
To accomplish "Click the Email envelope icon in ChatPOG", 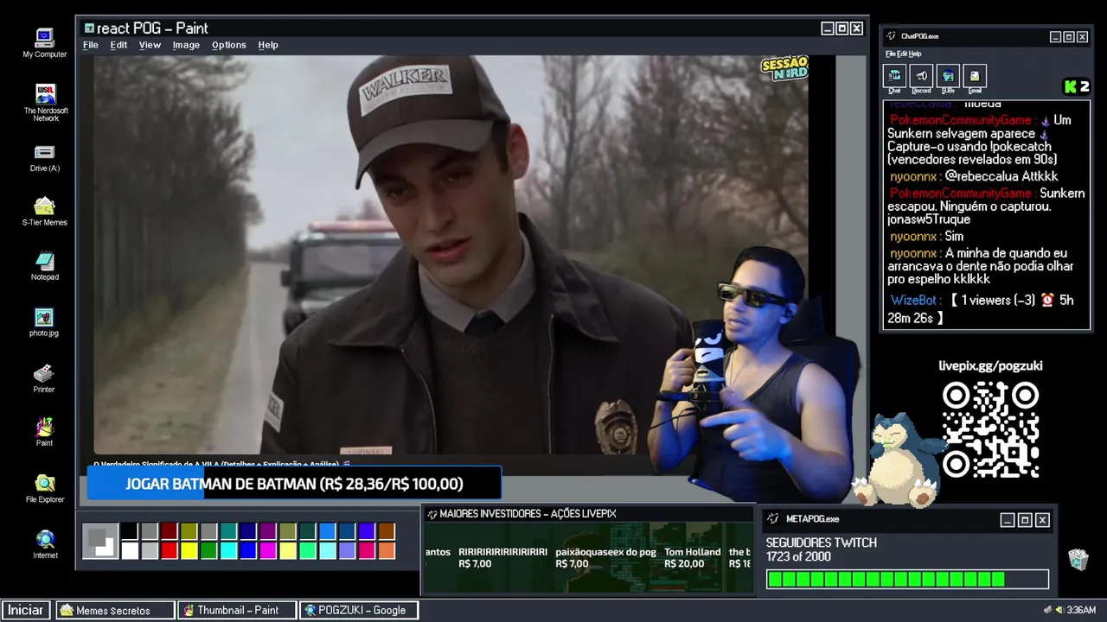I will click(975, 78).
